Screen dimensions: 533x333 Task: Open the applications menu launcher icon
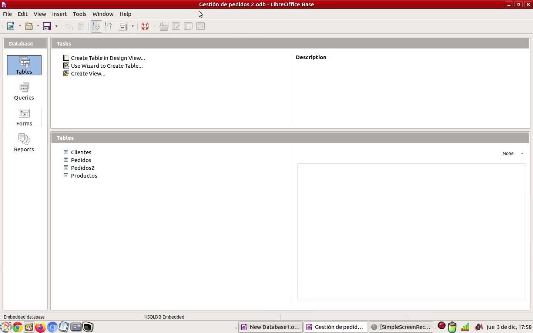coord(6,327)
